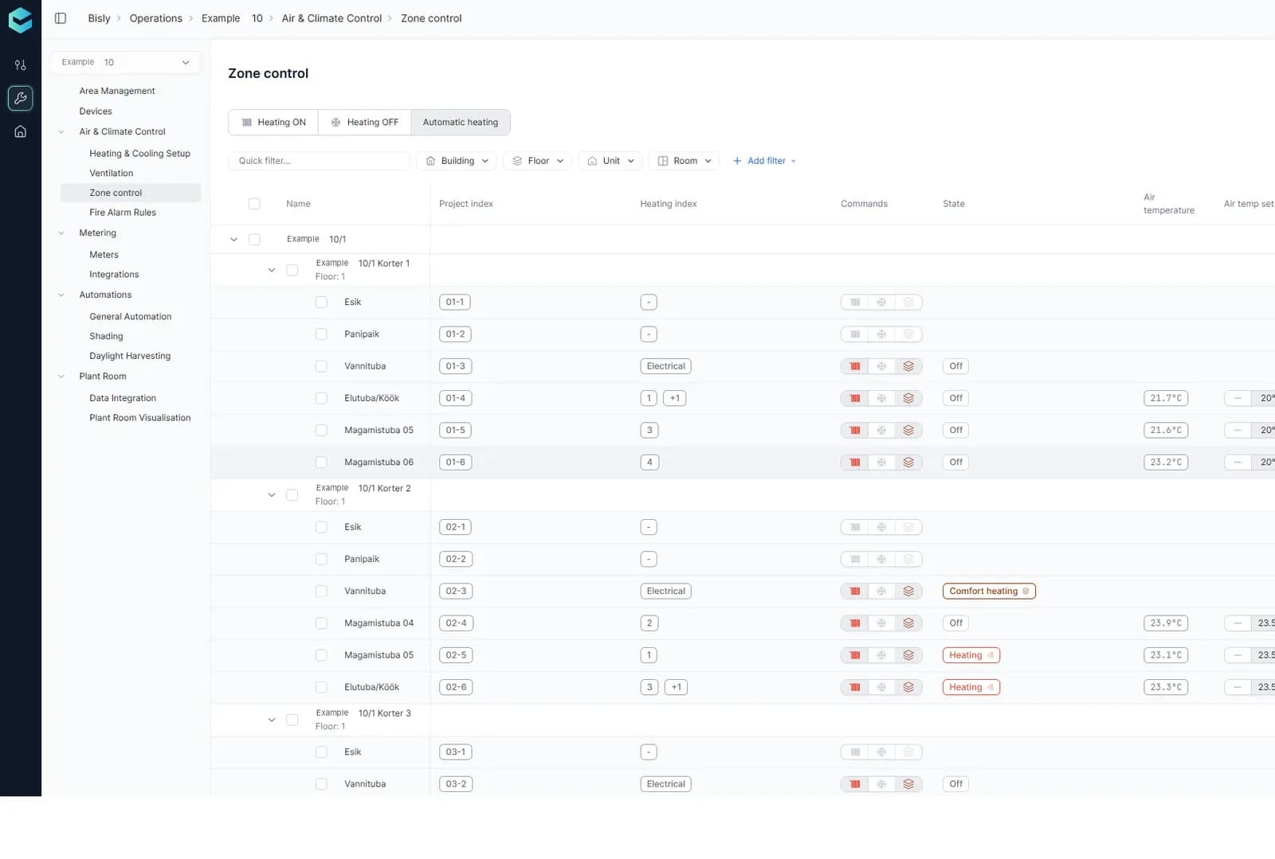This screenshot has width=1275, height=859.
Task: Open the controls icon in left rail
Action: pos(21,65)
